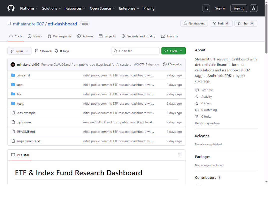Screen dimensions: 275x206
Task: Open the green Code dropdown button
Action: click(173, 51)
